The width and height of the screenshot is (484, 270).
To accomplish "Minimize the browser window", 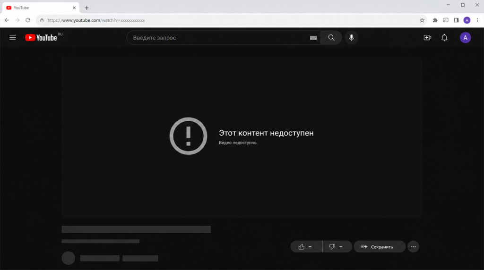I will click(448, 5).
